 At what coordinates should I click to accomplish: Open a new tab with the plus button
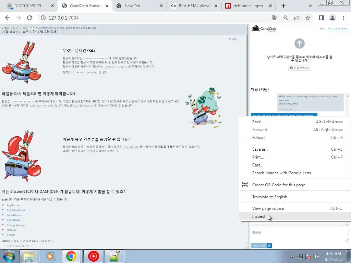pos(283,6)
